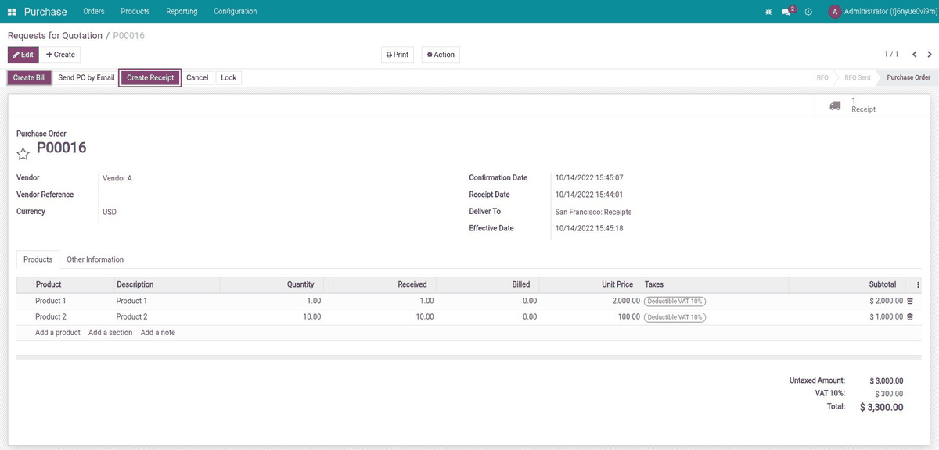Click the Product 1 name cell
This screenshot has height=450, width=939.
tap(51, 301)
